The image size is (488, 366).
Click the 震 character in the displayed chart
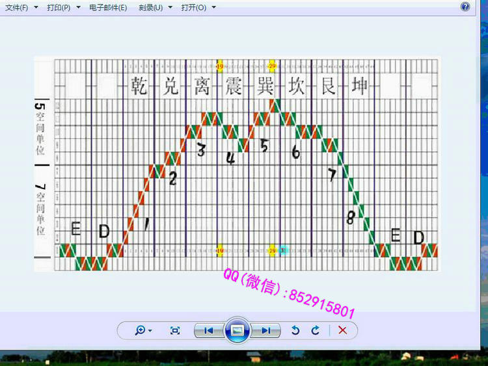click(x=233, y=86)
